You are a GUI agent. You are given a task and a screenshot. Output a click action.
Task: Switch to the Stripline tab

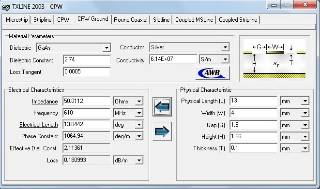pos(42,20)
